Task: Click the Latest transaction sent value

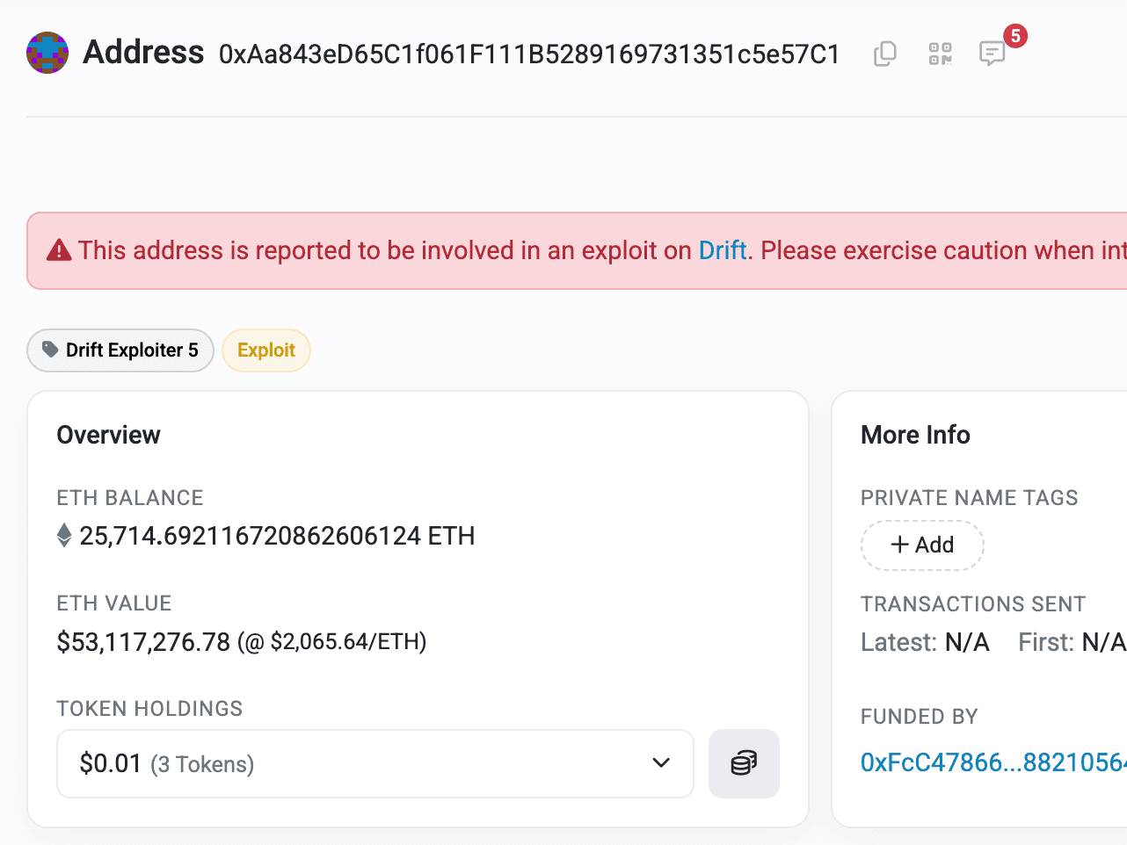Action: pyautogui.click(x=967, y=643)
